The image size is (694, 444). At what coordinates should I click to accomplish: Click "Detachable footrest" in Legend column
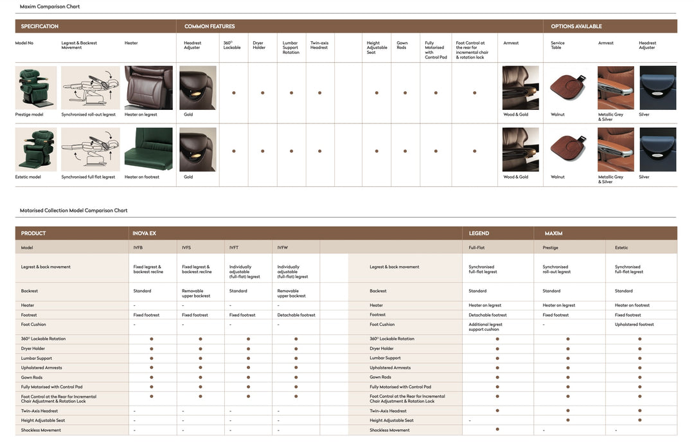(488, 315)
